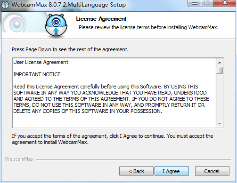Click the 'License Agreement' header title
The image size is (237, 183).
point(101,19)
